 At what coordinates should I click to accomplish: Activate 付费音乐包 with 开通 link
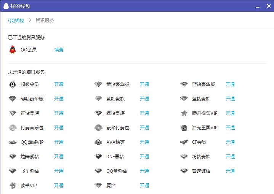click(x=59, y=128)
